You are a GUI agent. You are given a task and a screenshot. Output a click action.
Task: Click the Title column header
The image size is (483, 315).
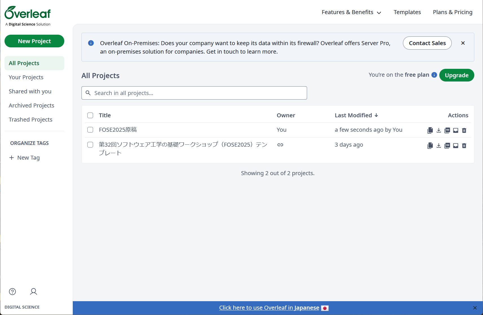(x=105, y=115)
